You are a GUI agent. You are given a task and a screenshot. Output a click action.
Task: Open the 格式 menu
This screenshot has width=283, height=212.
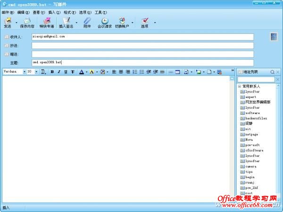[x=70, y=12]
